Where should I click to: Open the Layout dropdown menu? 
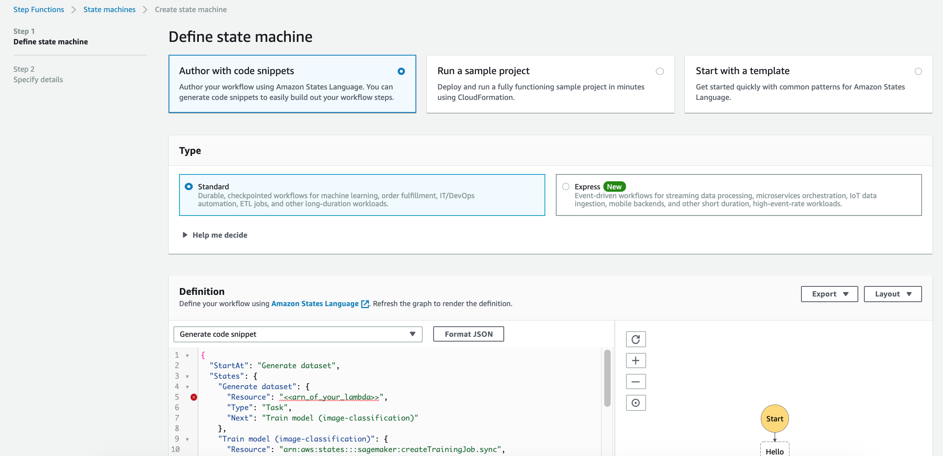point(893,294)
